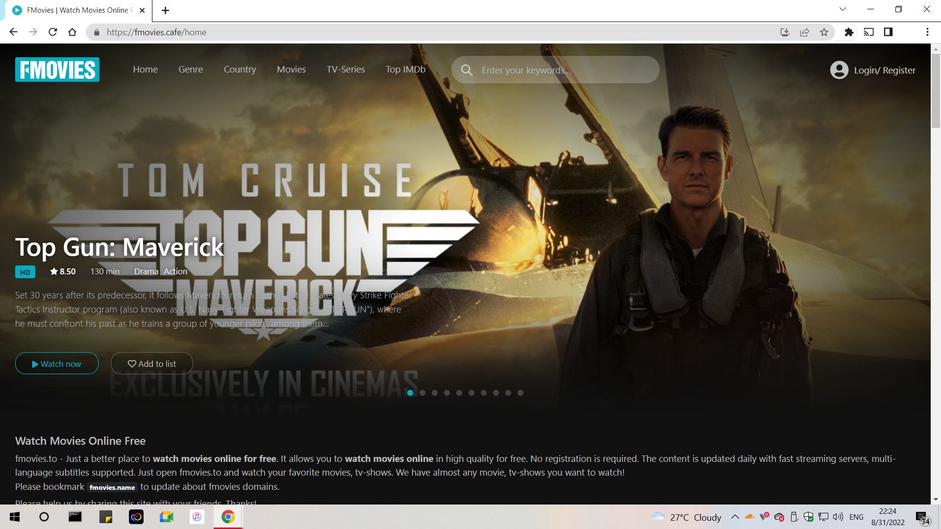The image size is (941, 529).
Task: Select the third carousel dot
Action: click(435, 393)
